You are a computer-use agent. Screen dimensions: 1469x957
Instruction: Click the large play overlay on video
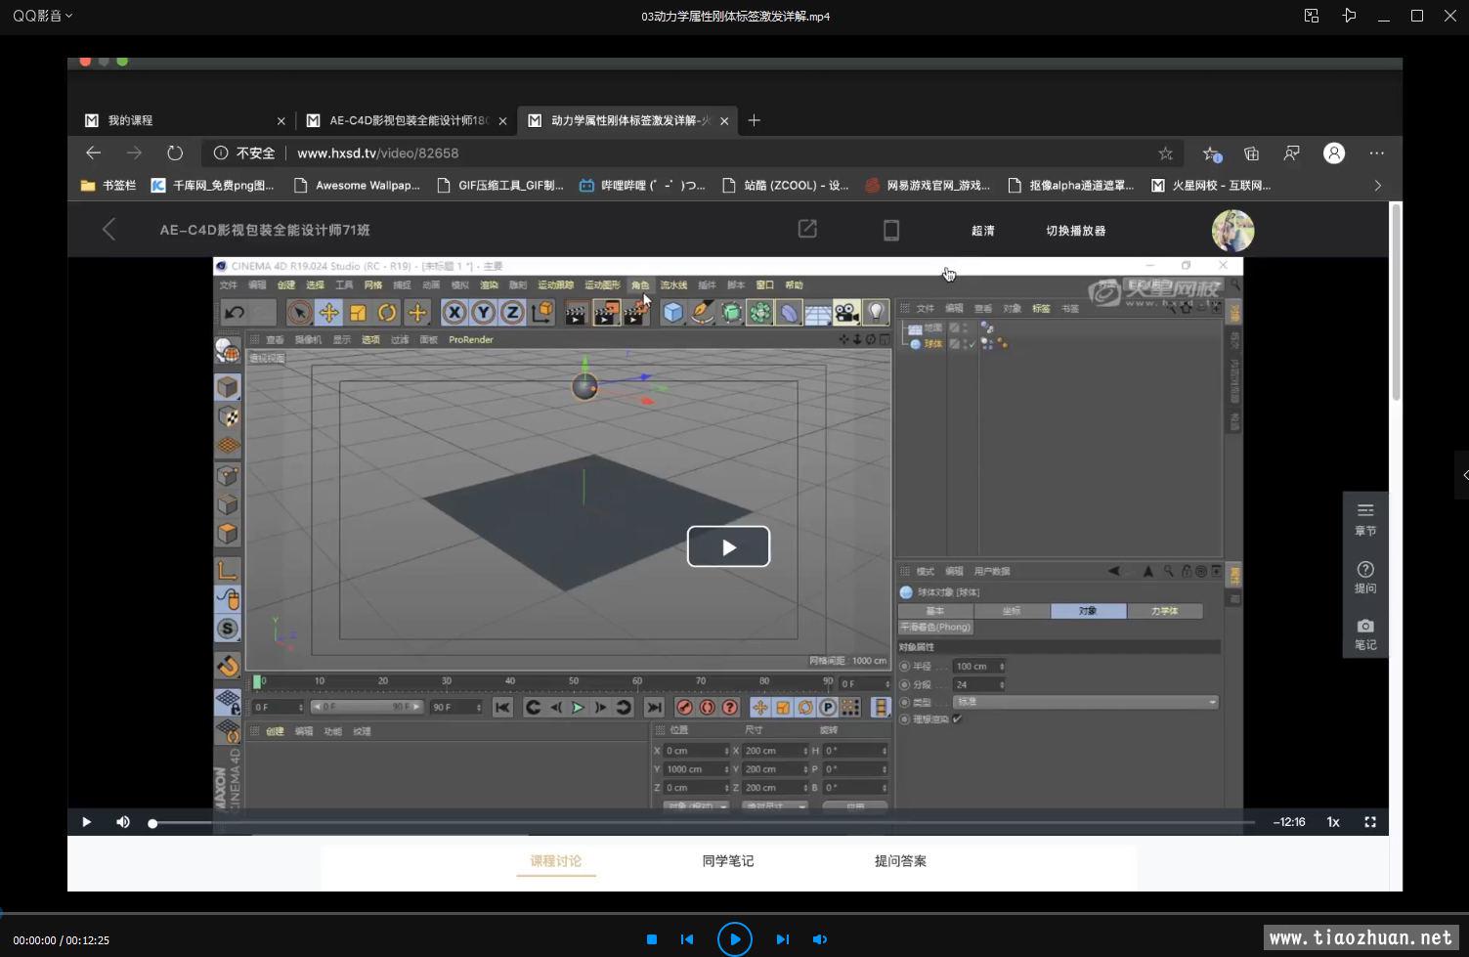(x=728, y=547)
